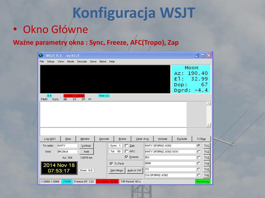Click the WSJT globe icon in title bar

point(41,55)
